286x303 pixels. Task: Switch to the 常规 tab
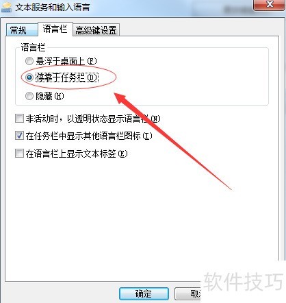pyautogui.click(x=22, y=30)
